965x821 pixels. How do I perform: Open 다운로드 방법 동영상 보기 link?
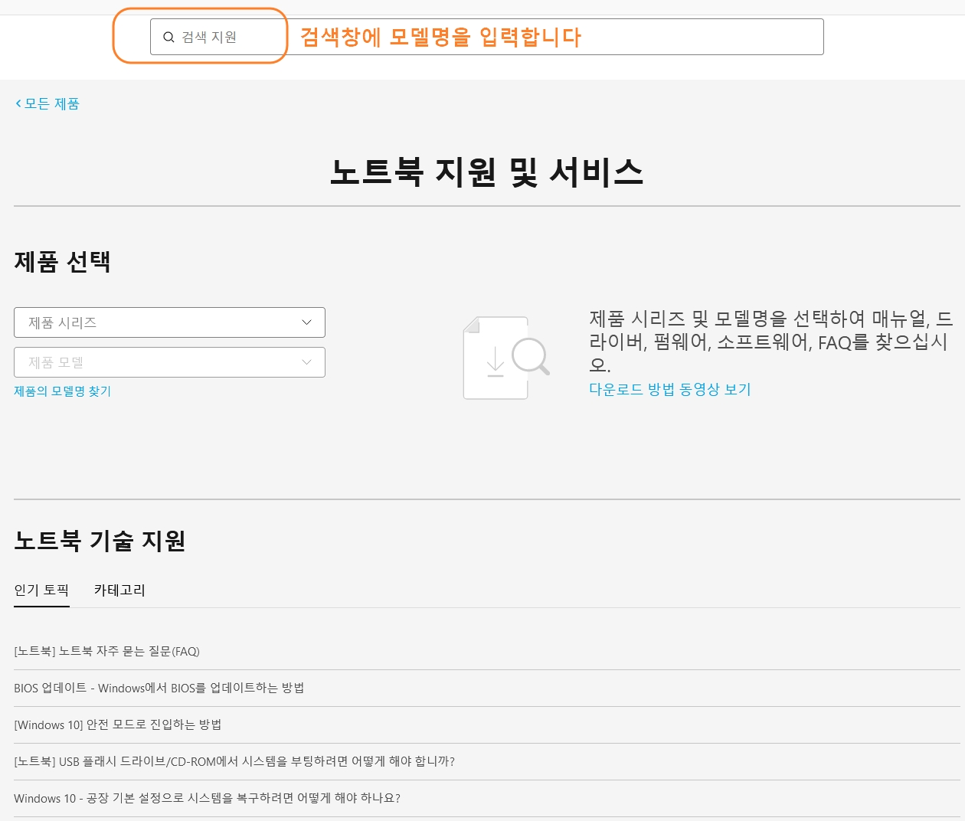point(669,389)
